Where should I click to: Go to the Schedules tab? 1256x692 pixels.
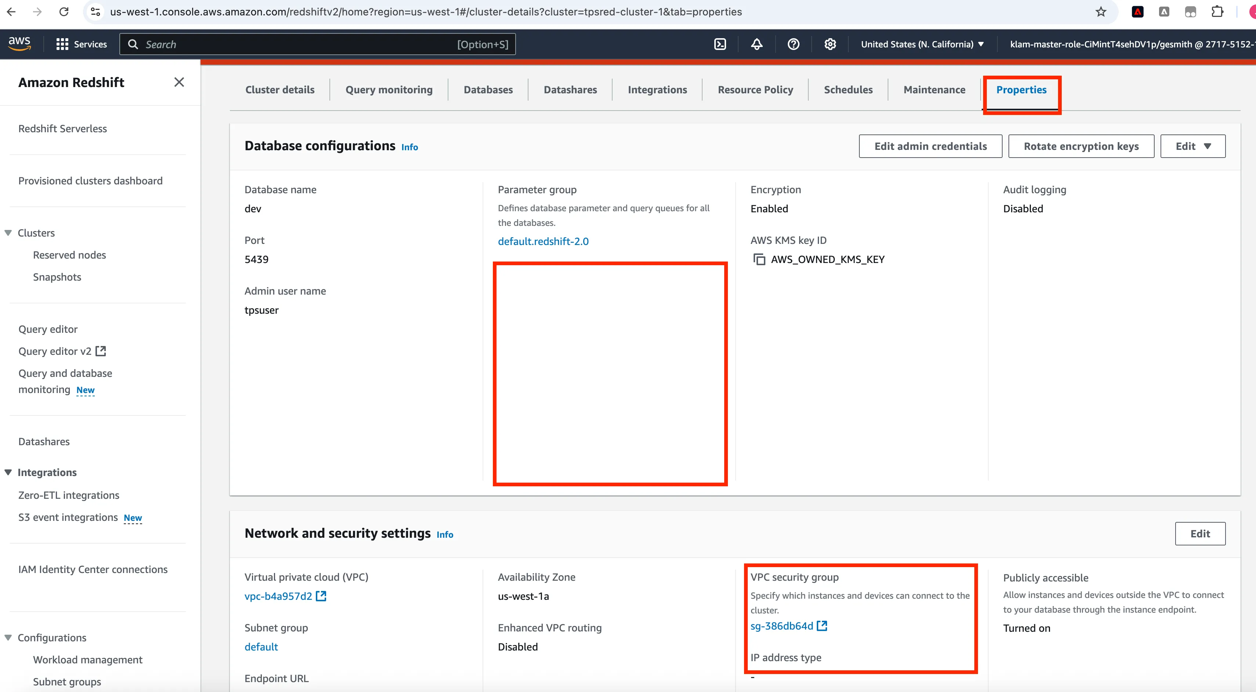848,90
